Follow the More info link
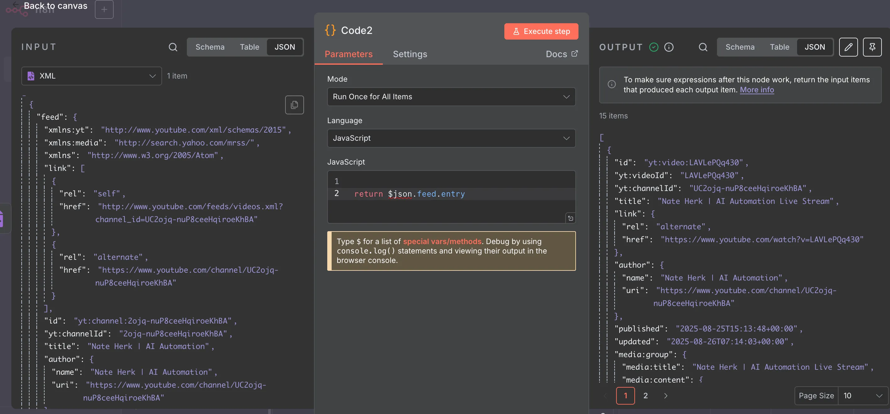Screen dimensions: 890x414 click(x=757, y=90)
